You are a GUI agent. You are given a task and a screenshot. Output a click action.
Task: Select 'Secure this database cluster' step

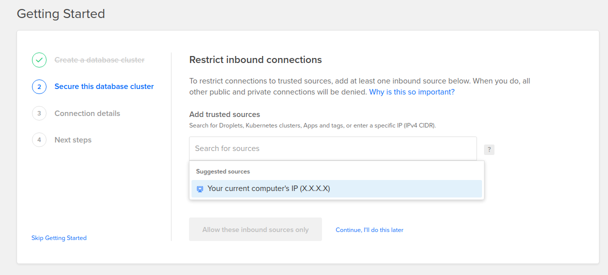point(104,86)
